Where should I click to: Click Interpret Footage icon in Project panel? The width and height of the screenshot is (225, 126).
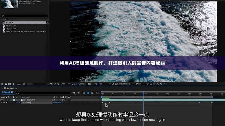point(2,84)
